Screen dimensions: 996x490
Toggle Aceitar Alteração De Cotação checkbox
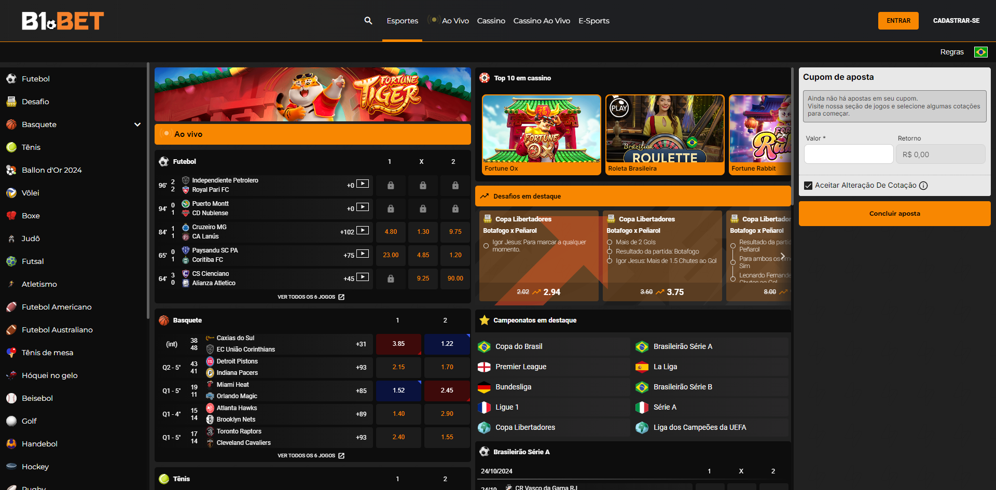click(x=808, y=186)
